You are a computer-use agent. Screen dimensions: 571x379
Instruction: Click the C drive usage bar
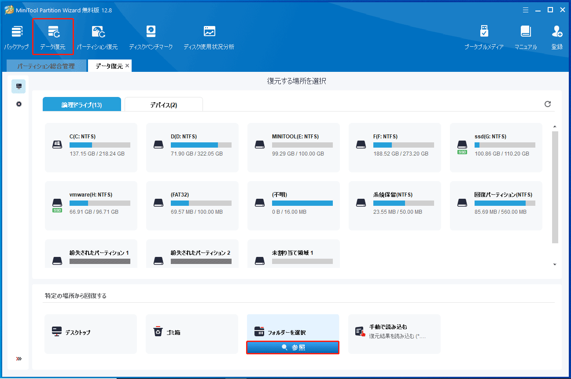(x=100, y=145)
